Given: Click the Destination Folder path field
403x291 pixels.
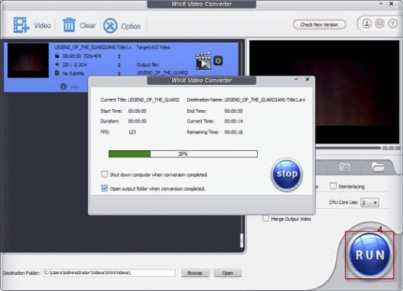Looking at the screenshot, I should (110, 273).
